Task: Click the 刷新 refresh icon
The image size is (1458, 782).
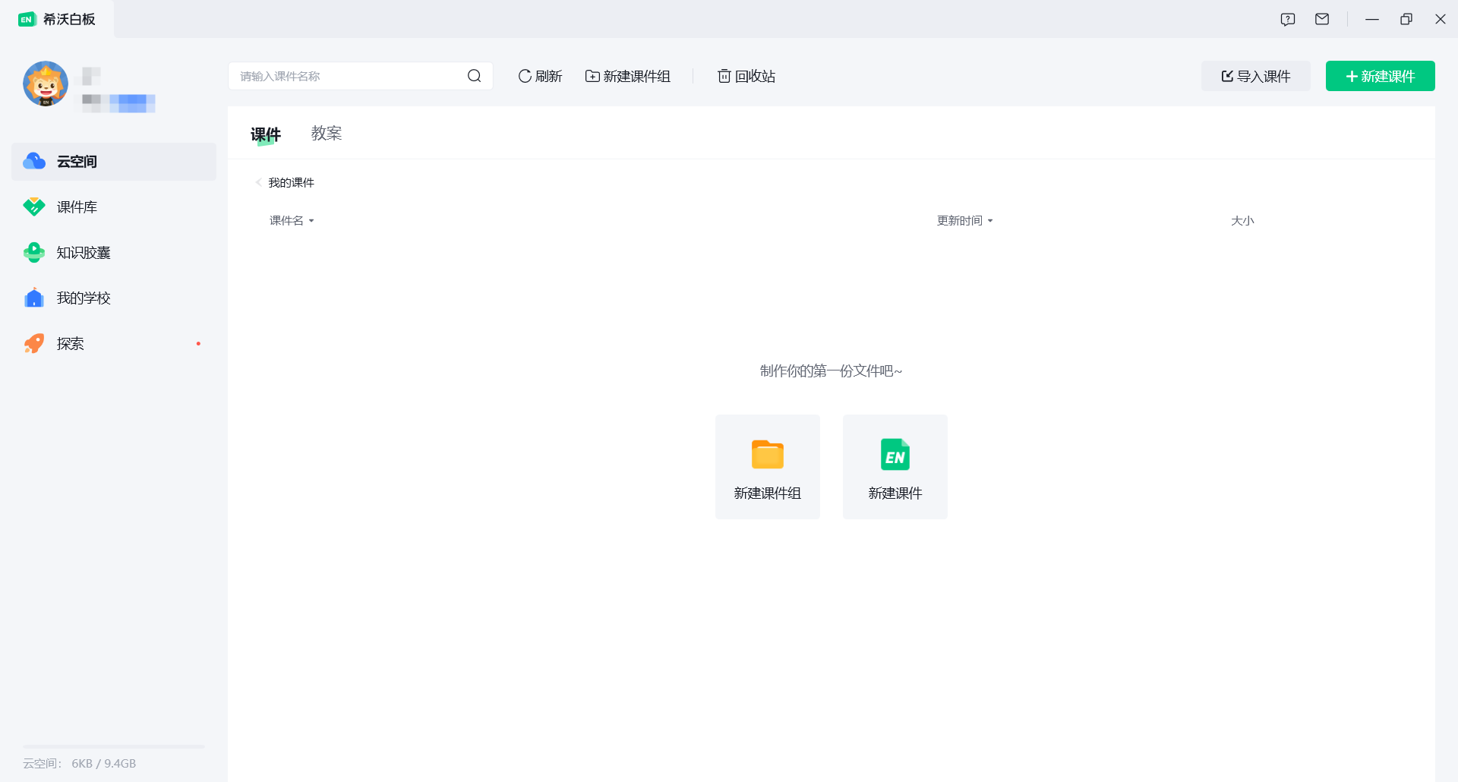Action: coord(524,76)
